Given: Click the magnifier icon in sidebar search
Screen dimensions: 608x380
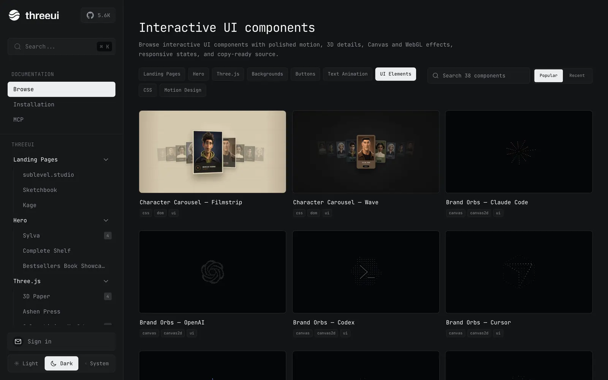Looking at the screenshot, I should pyautogui.click(x=17, y=47).
